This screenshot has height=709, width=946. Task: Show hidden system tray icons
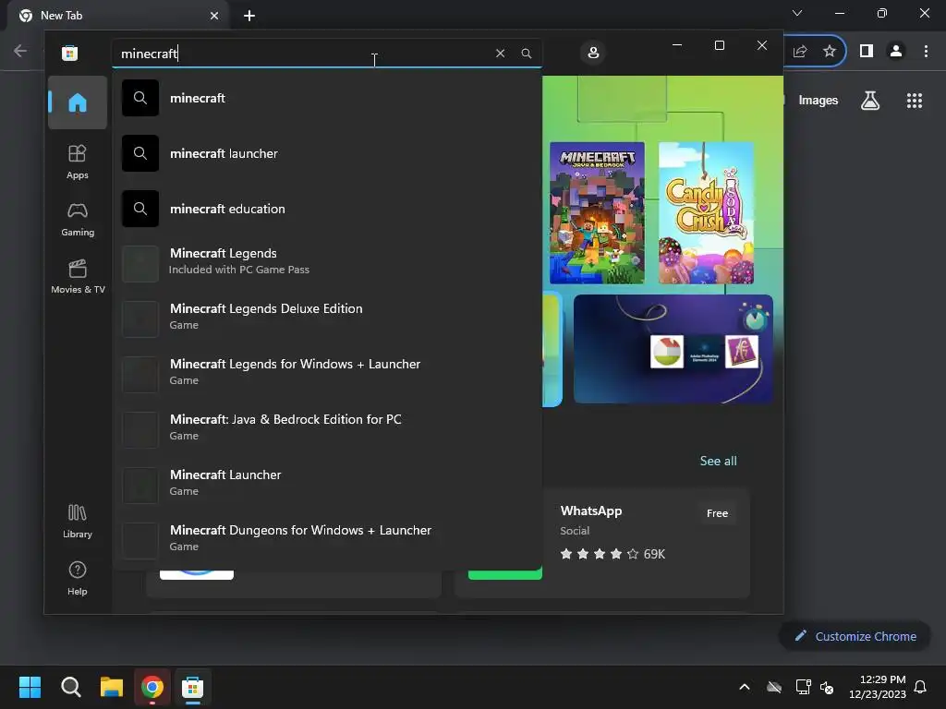[x=745, y=687]
